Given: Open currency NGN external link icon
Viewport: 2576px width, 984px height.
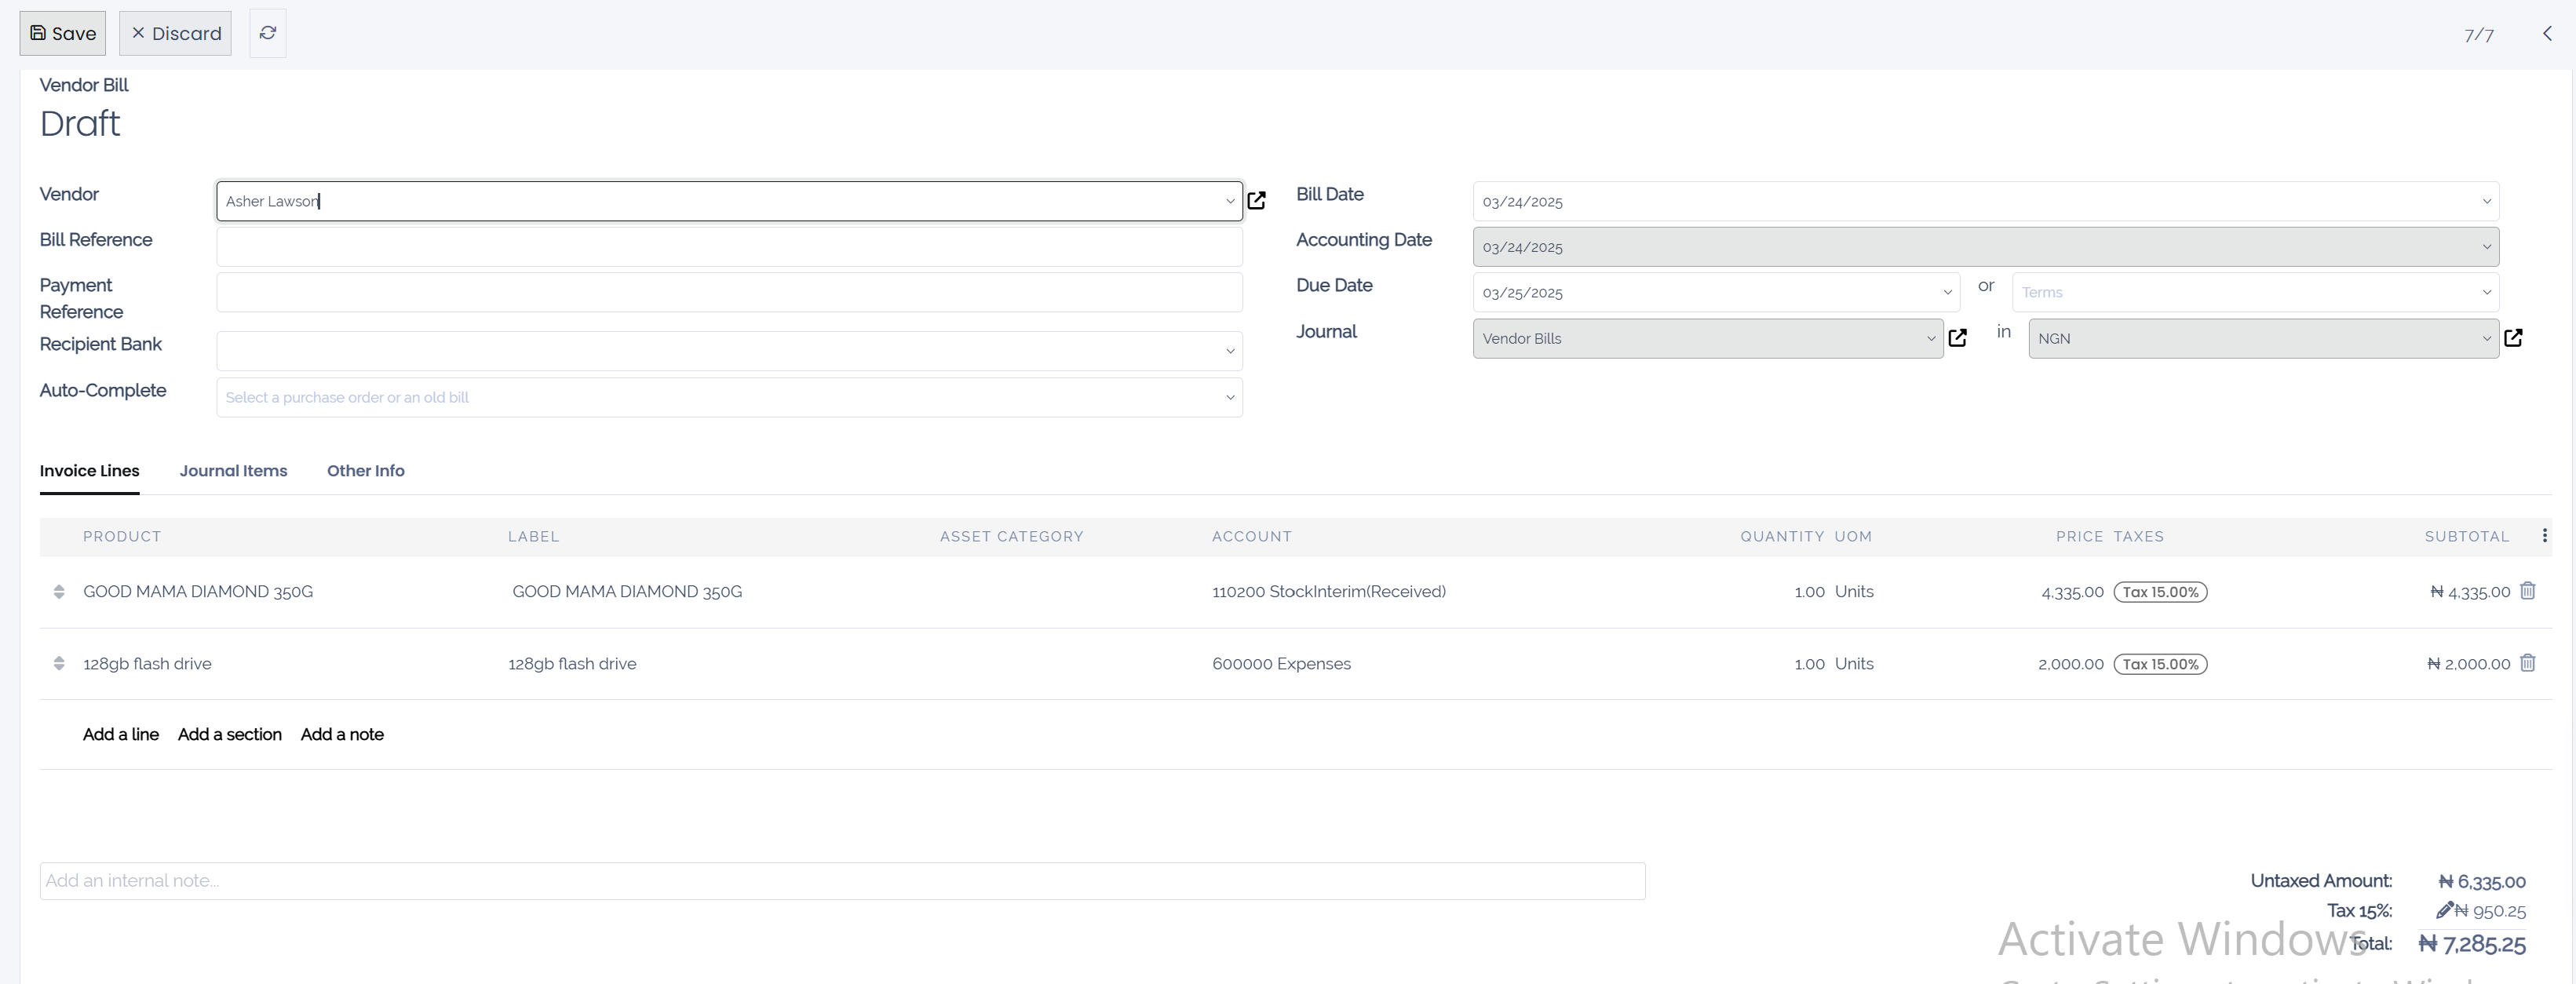Looking at the screenshot, I should 2513,338.
